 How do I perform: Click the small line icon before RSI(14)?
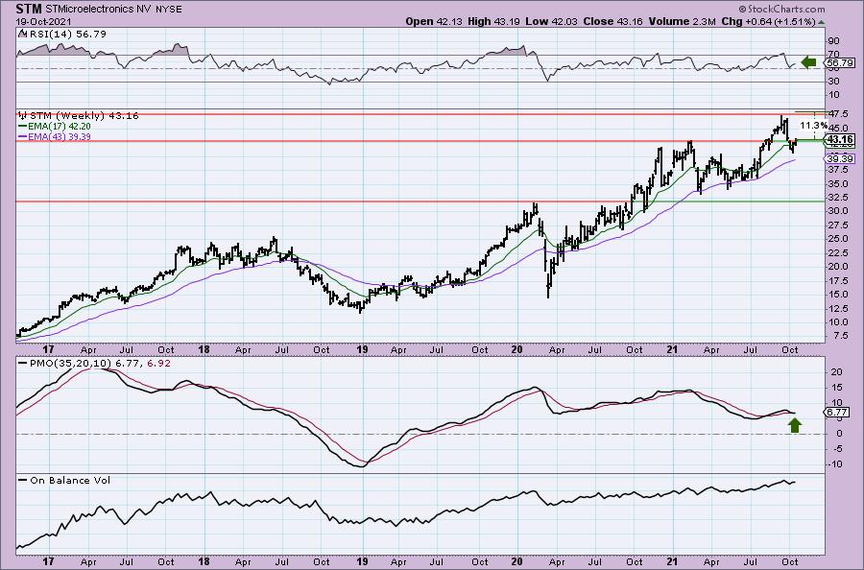[x=21, y=34]
